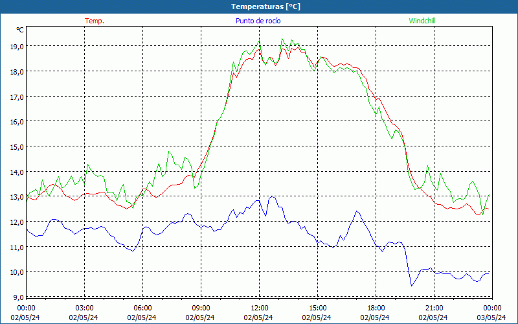
Task: Click the 06:00 time axis label
Action: (x=142, y=308)
